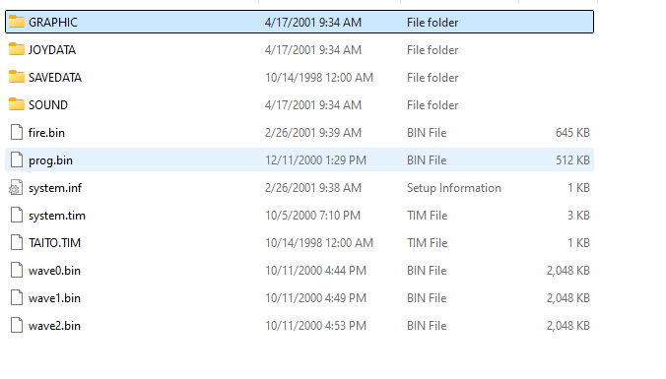
Task: Click the prog.bin file icon
Action: click(x=17, y=159)
